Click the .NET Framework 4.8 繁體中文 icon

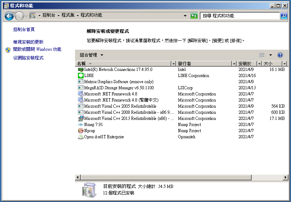coord(80,100)
